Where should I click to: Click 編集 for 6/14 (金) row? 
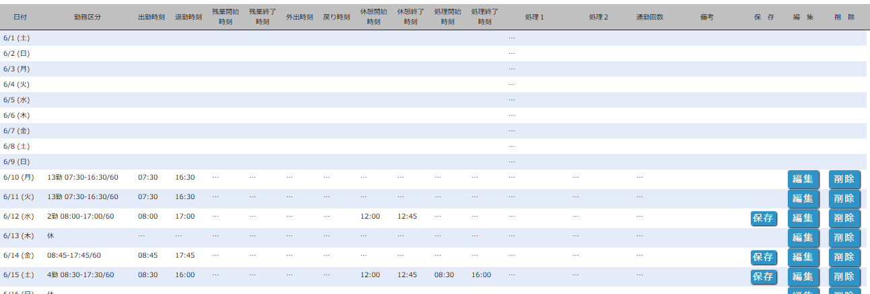(803, 257)
